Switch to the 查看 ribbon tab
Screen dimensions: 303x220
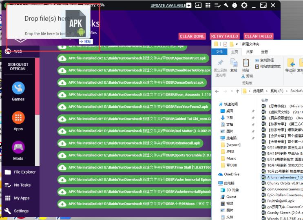coord(264,52)
